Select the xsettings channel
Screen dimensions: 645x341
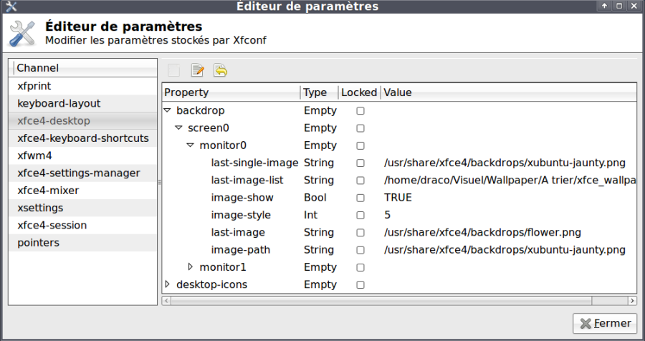(x=82, y=208)
